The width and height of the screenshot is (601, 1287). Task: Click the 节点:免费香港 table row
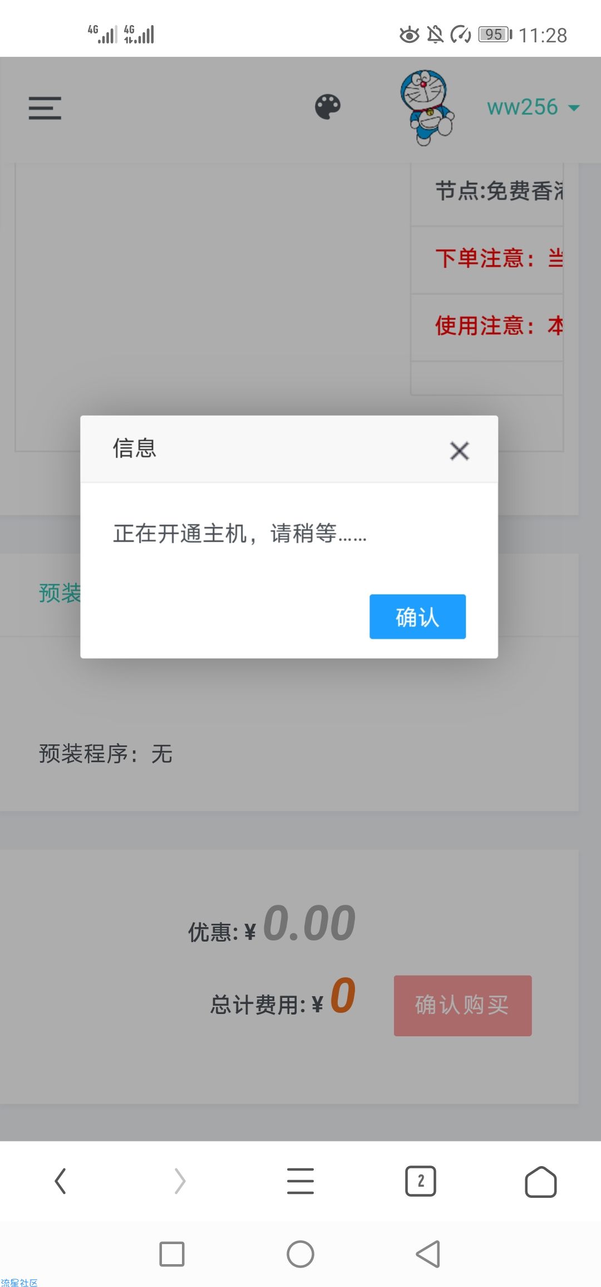pyautogui.click(x=487, y=192)
